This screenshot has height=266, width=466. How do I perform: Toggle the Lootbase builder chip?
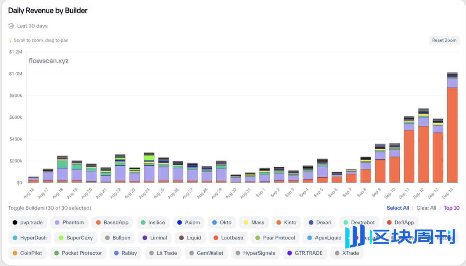[228, 238]
